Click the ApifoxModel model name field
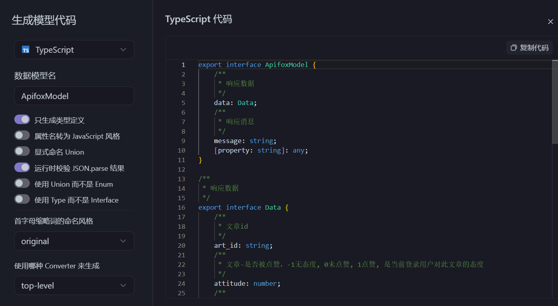Image resolution: width=558 pixels, height=306 pixels. (x=74, y=96)
